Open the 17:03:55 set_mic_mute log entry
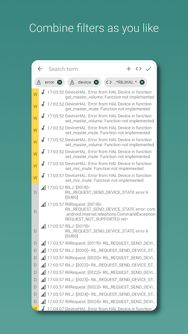 pyautogui.click(x=94, y=166)
